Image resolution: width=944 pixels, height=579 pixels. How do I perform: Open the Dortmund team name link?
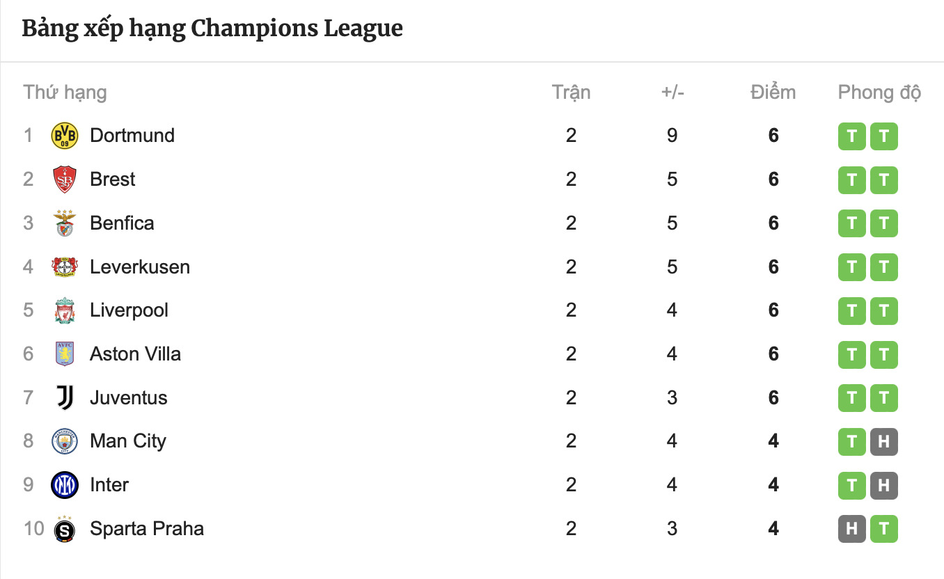point(132,136)
